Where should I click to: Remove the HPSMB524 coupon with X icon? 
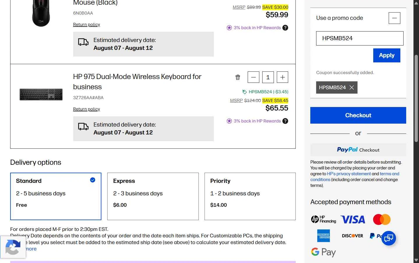(352, 87)
